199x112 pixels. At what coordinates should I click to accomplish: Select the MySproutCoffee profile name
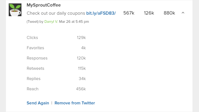pos(44,5)
